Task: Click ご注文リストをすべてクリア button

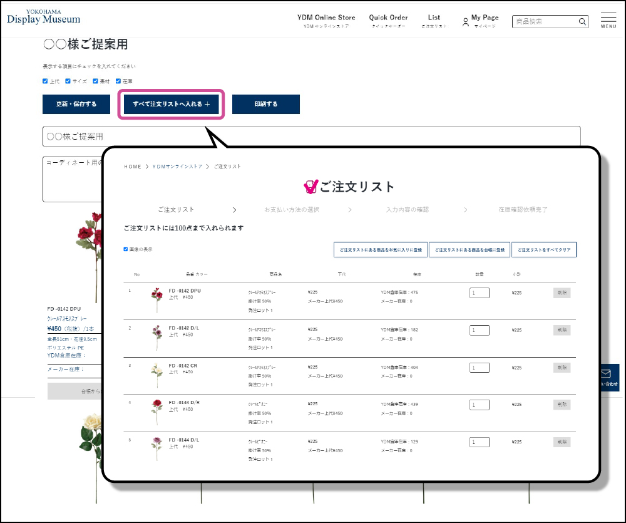Action: click(543, 249)
